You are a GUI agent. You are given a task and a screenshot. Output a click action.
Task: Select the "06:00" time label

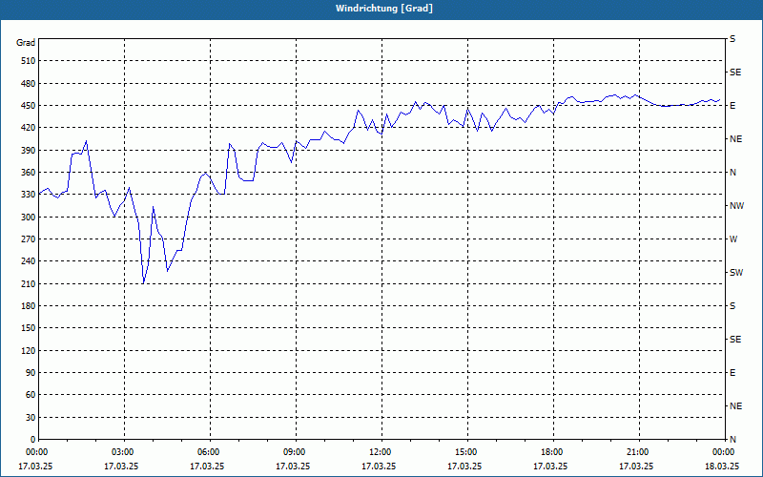click(210, 452)
